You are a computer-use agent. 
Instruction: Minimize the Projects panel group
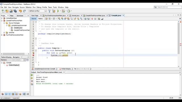coord(28,16)
